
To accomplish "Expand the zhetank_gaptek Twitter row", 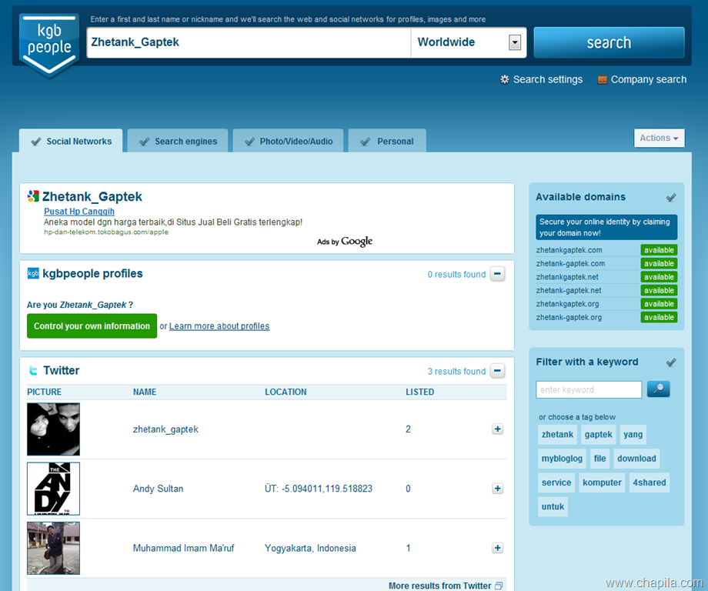I will click(498, 429).
